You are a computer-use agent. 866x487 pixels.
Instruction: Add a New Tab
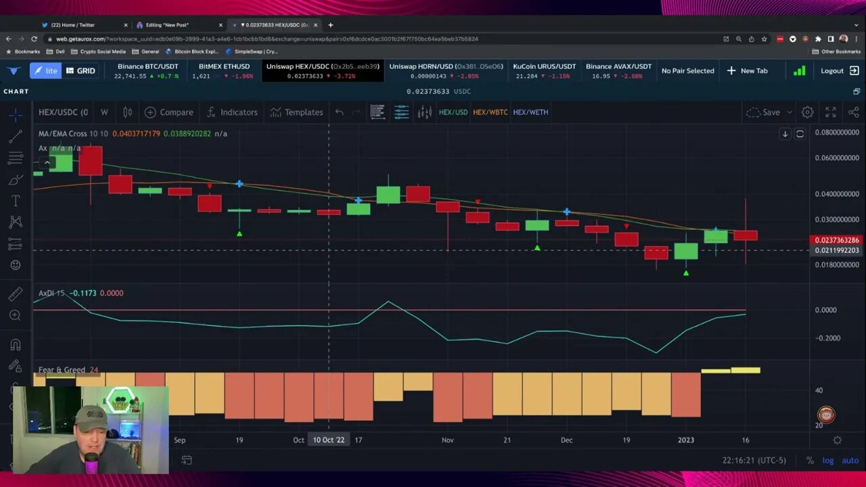[747, 71]
